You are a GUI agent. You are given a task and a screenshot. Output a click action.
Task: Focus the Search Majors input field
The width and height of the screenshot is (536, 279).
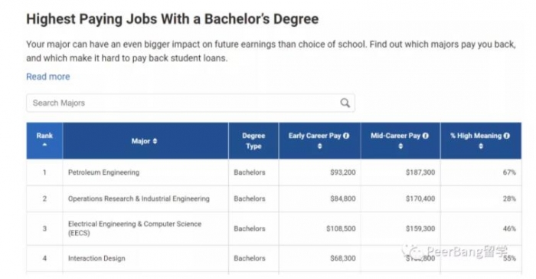click(x=191, y=103)
